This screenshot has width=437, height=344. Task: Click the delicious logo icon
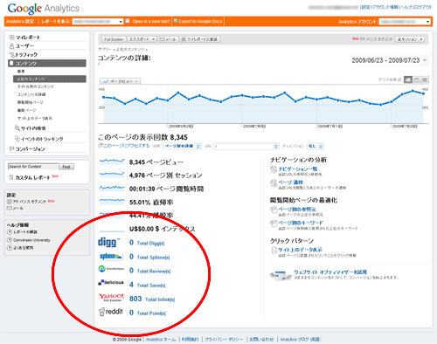[111, 282]
